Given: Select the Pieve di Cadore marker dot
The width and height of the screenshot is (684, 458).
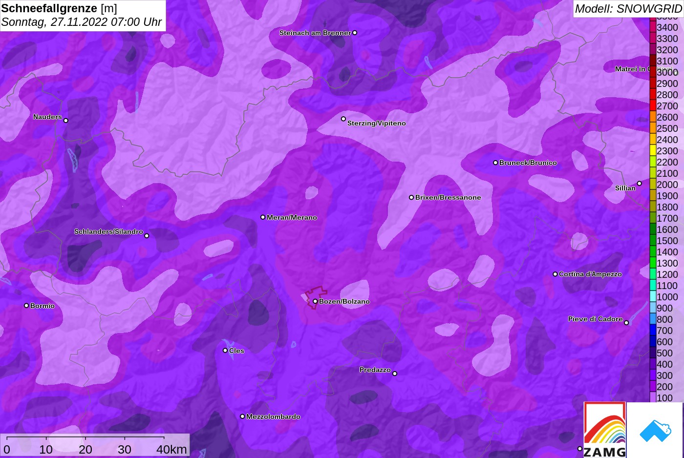Looking at the screenshot, I should point(626,322).
